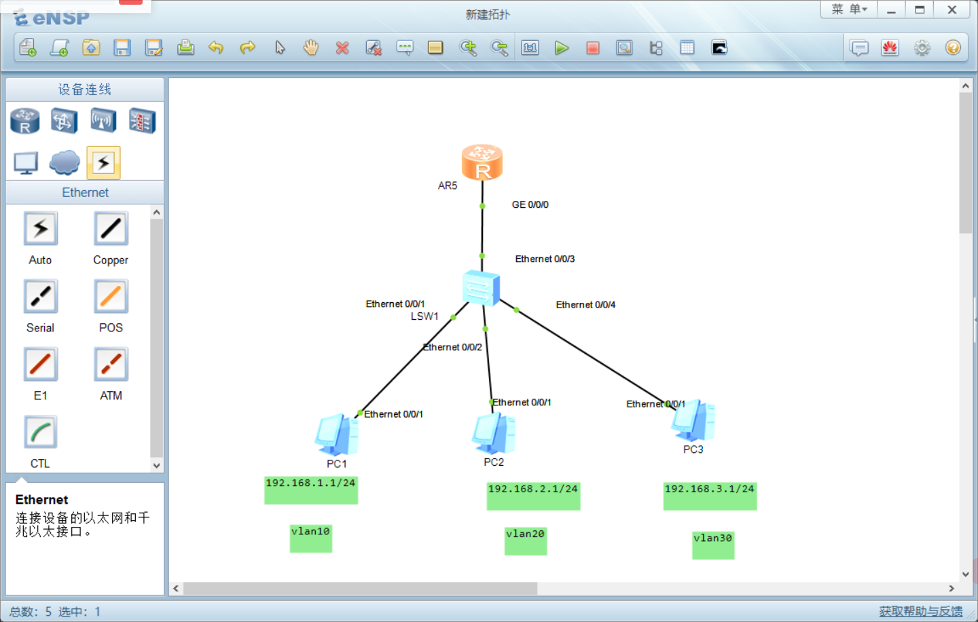Select the Cloud device category

point(65,163)
